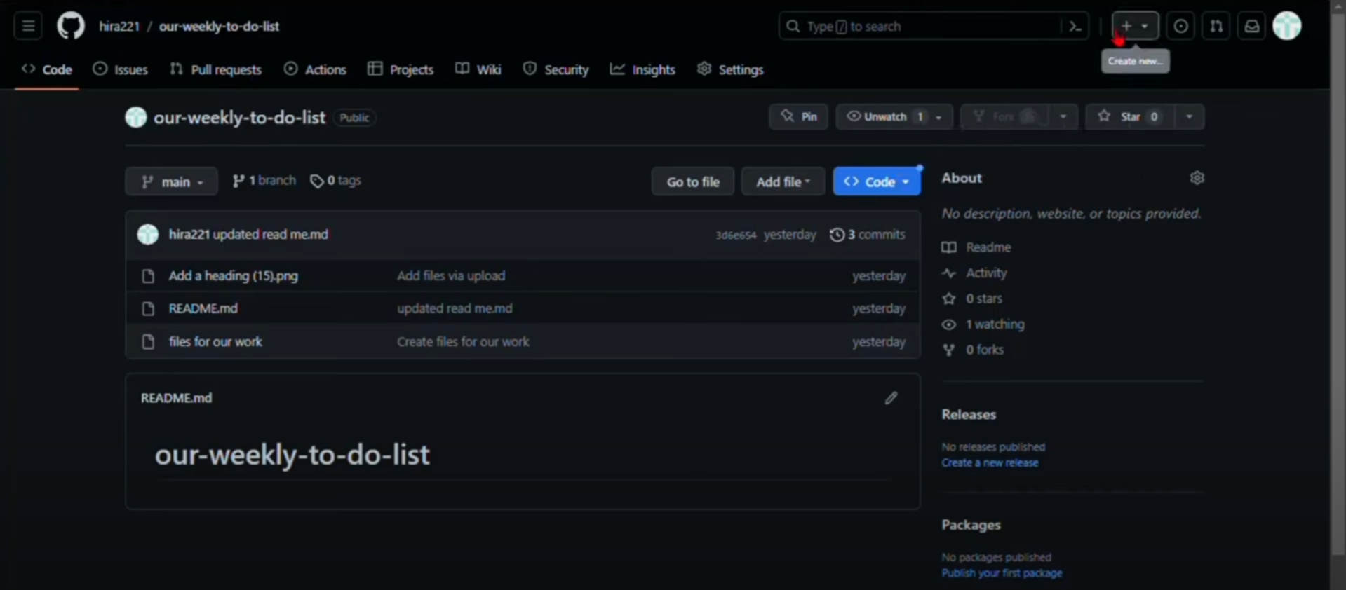This screenshot has height=590, width=1346.
Task: Click hira221 avatar in latest commit row
Action: coord(148,234)
